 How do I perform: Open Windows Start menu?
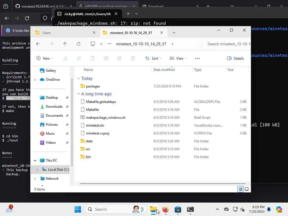point(78,209)
